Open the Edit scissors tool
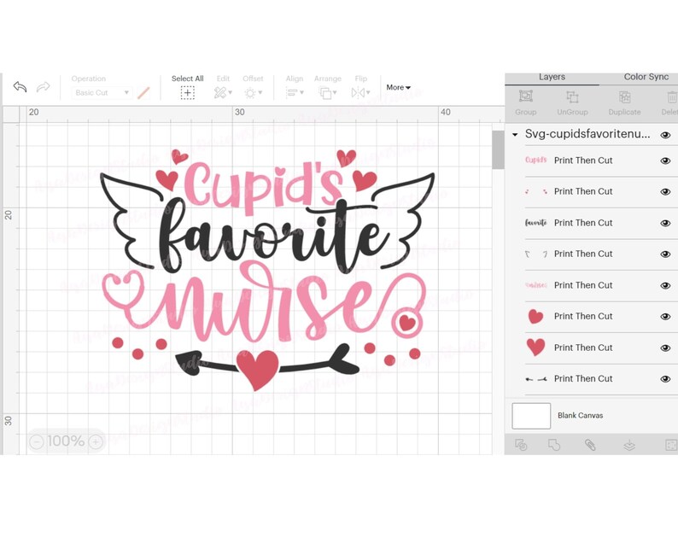The image size is (678, 549). pos(220,92)
